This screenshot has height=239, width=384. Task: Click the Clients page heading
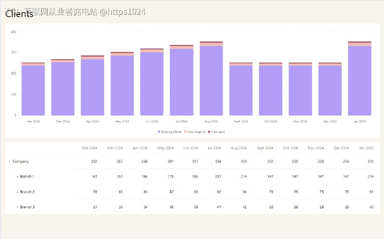[19, 14]
